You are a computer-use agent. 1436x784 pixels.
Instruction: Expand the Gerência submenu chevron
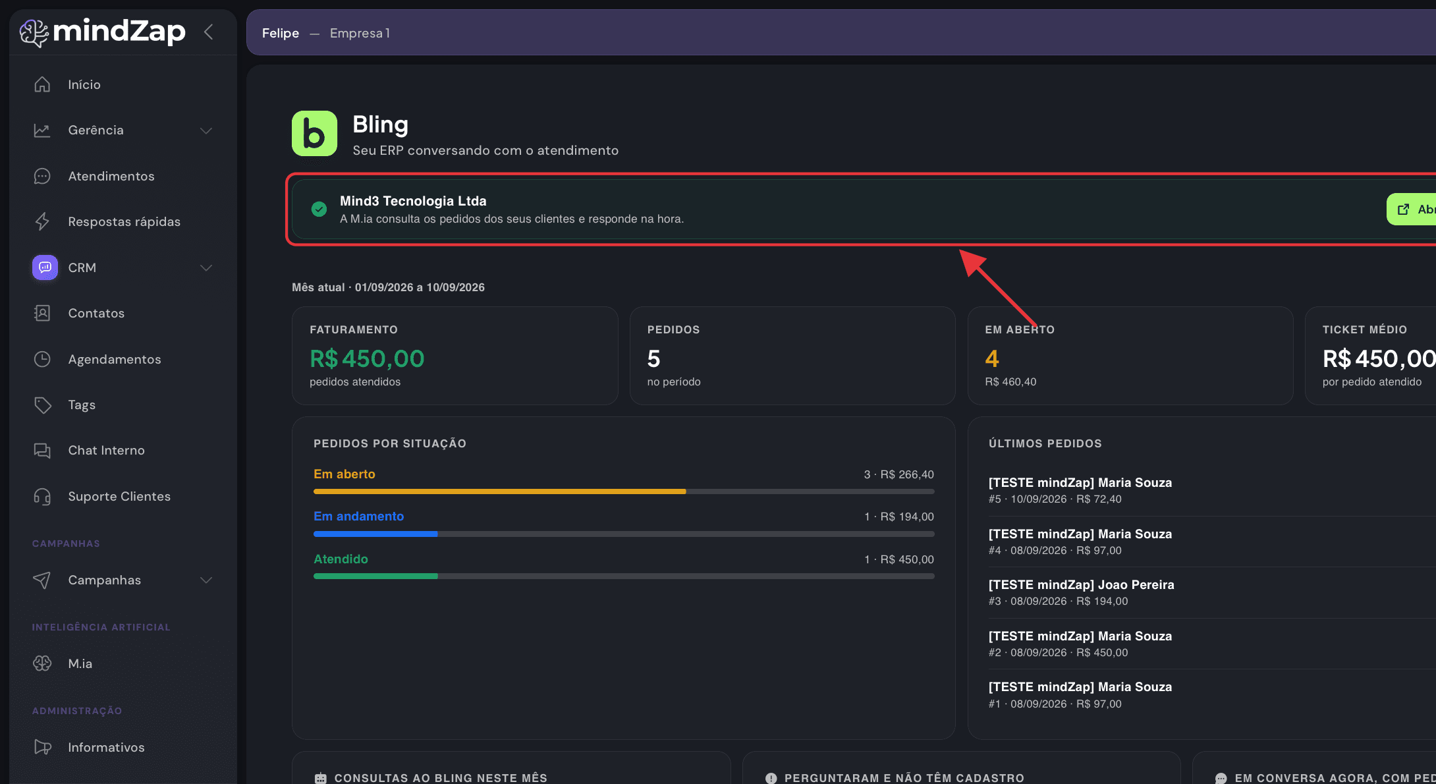pyautogui.click(x=206, y=130)
